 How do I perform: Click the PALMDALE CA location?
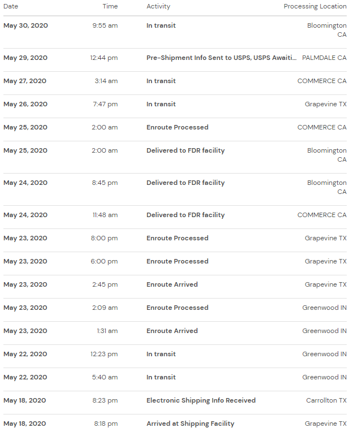tap(324, 58)
